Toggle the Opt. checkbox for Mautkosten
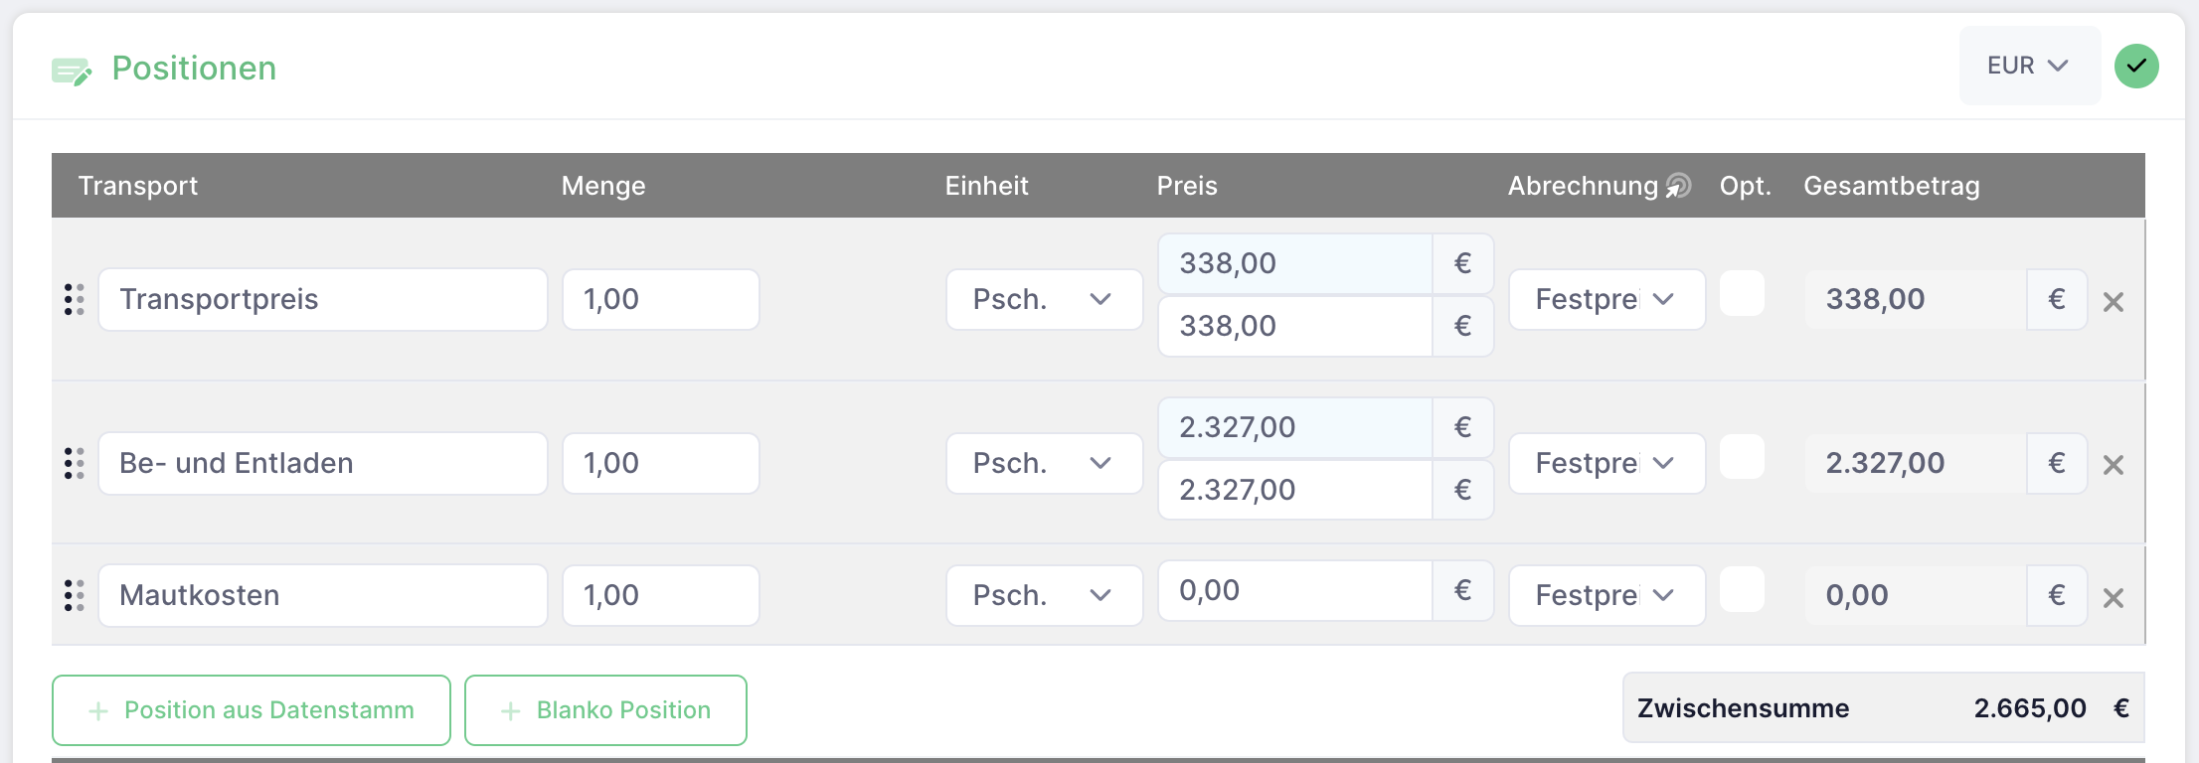The width and height of the screenshot is (2199, 763). 1743,590
